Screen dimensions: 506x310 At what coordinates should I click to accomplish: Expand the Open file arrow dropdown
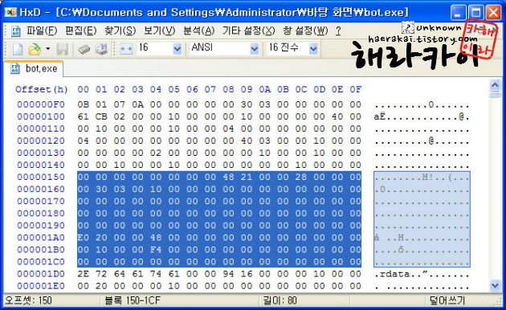coord(47,49)
